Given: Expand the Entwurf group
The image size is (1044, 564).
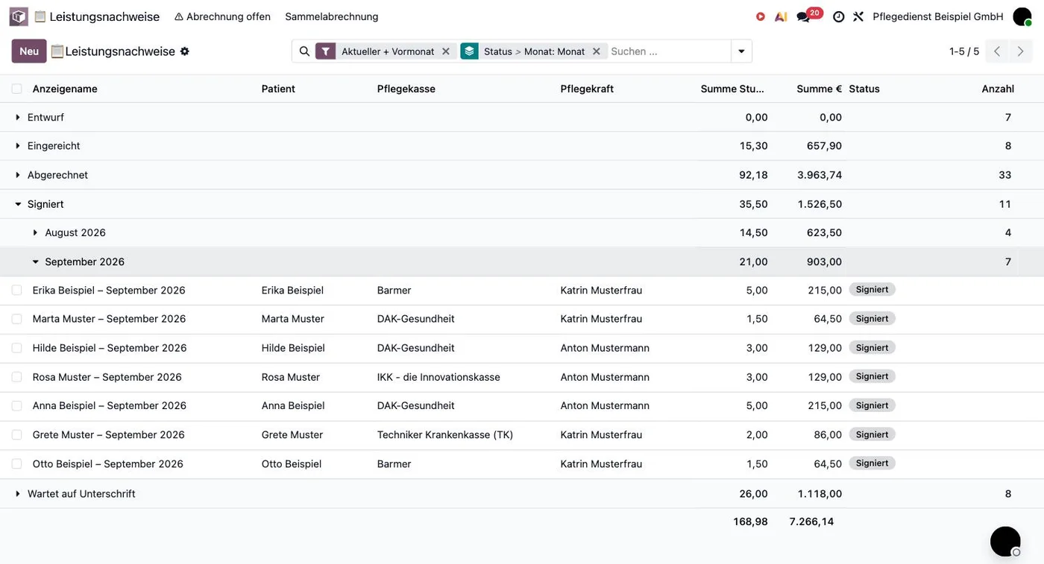Looking at the screenshot, I should coord(18,118).
